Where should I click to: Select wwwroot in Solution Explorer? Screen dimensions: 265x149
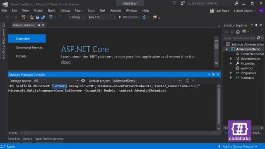coord(247,68)
